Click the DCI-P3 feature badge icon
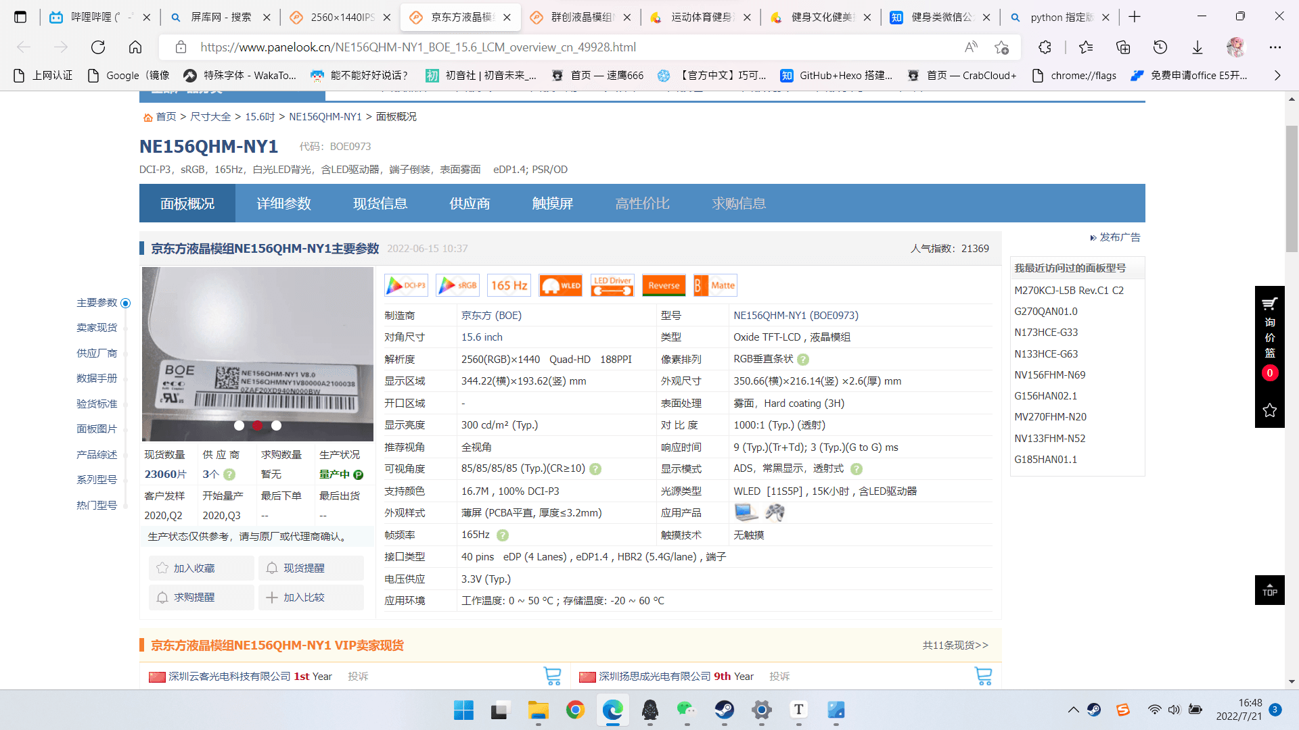This screenshot has height=730, width=1299. click(406, 286)
